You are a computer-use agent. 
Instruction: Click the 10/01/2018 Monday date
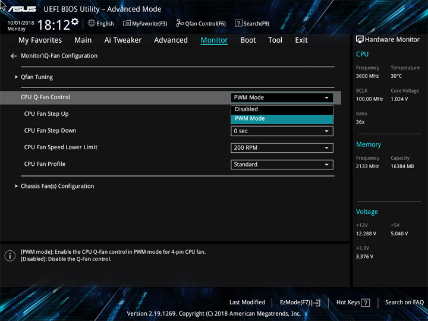(x=21, y=26)
